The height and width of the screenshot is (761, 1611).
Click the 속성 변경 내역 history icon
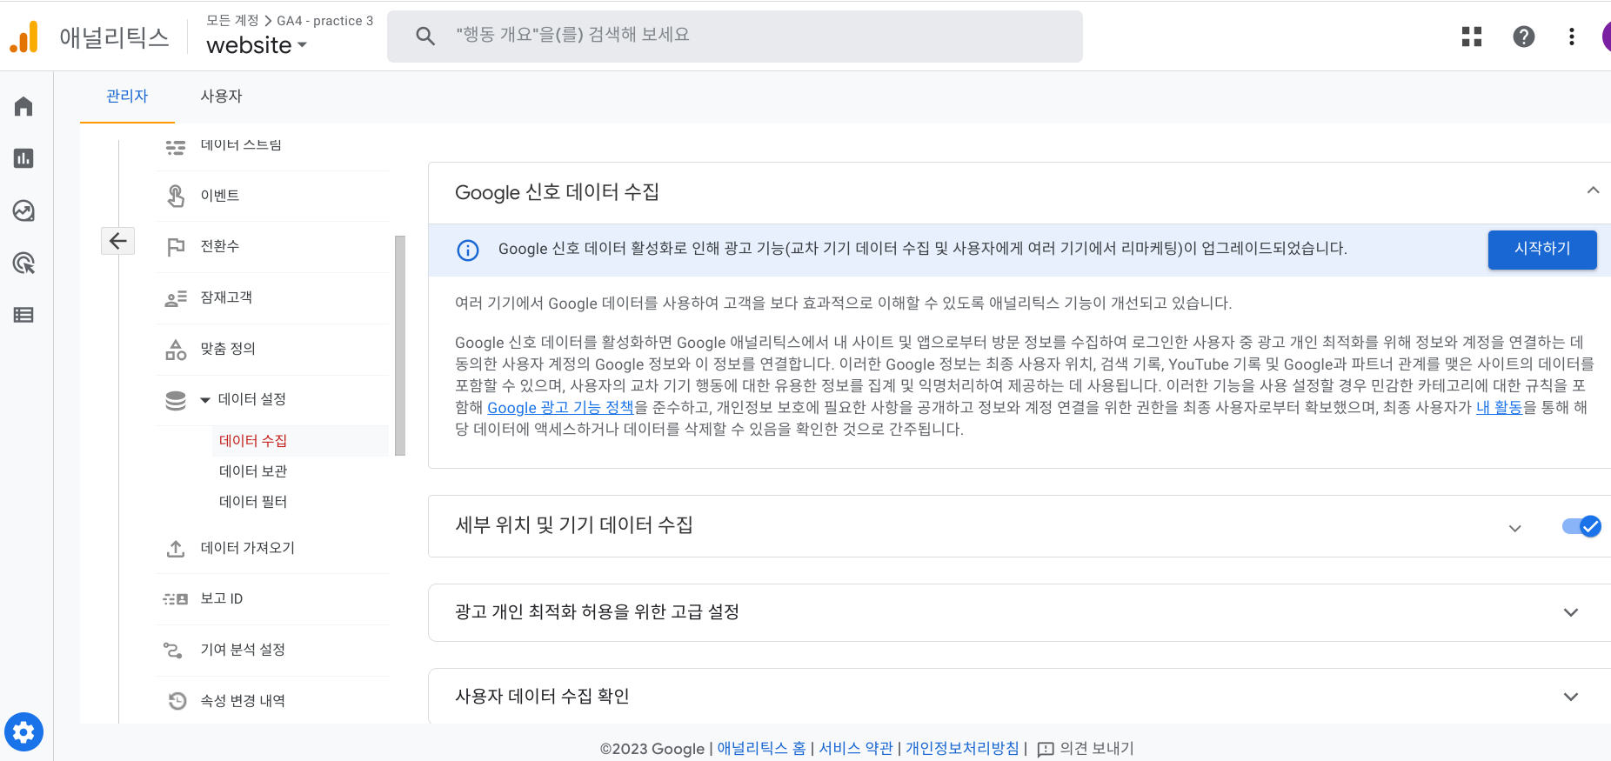177,701
